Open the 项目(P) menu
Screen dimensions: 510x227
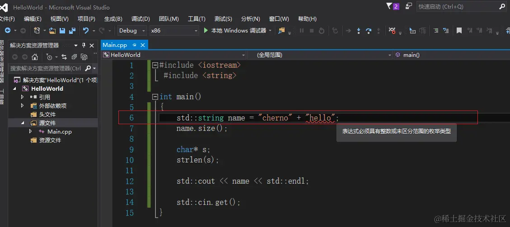pyautogui.click(x=86, y=19)
